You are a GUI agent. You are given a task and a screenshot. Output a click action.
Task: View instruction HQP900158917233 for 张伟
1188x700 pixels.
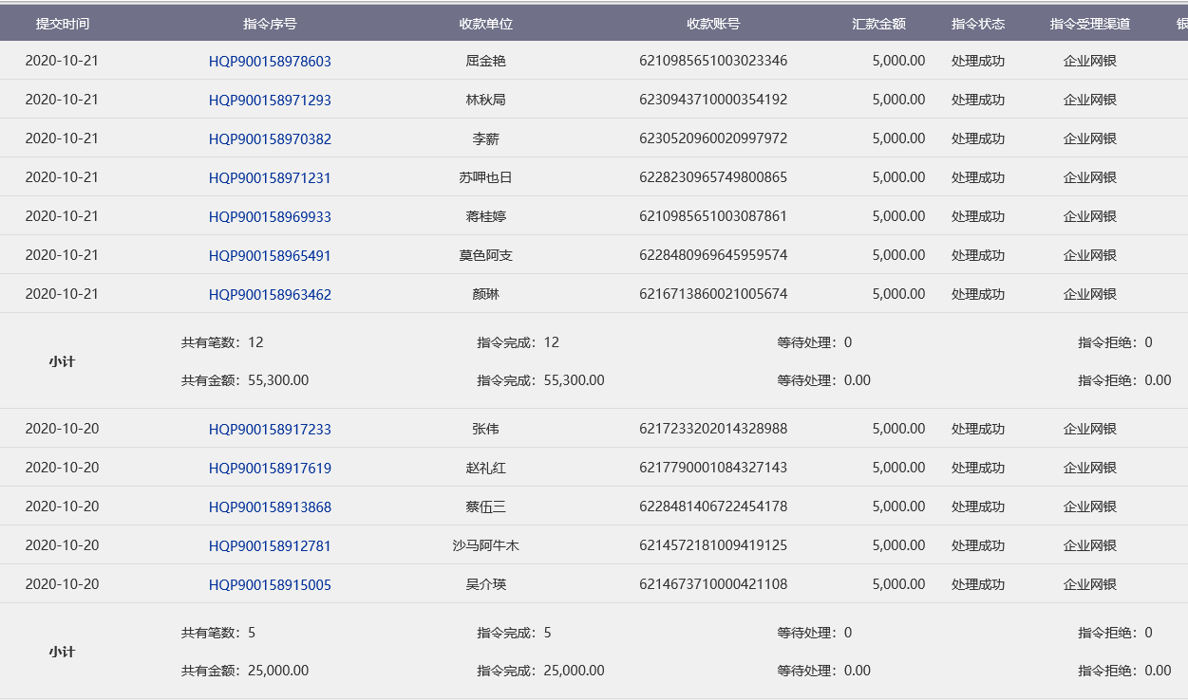pyautogui.click(x=270, y=430)
